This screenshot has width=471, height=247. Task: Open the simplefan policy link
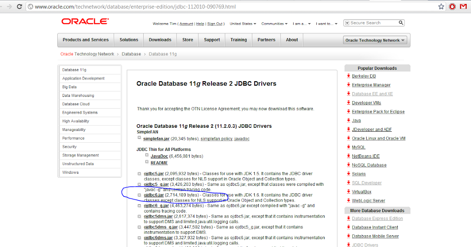coord(217,139)
